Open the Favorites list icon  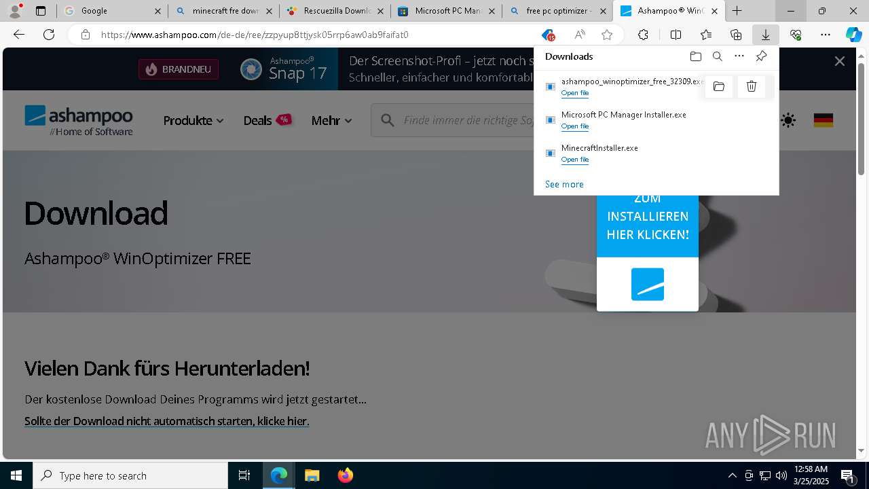coord(706,35)
